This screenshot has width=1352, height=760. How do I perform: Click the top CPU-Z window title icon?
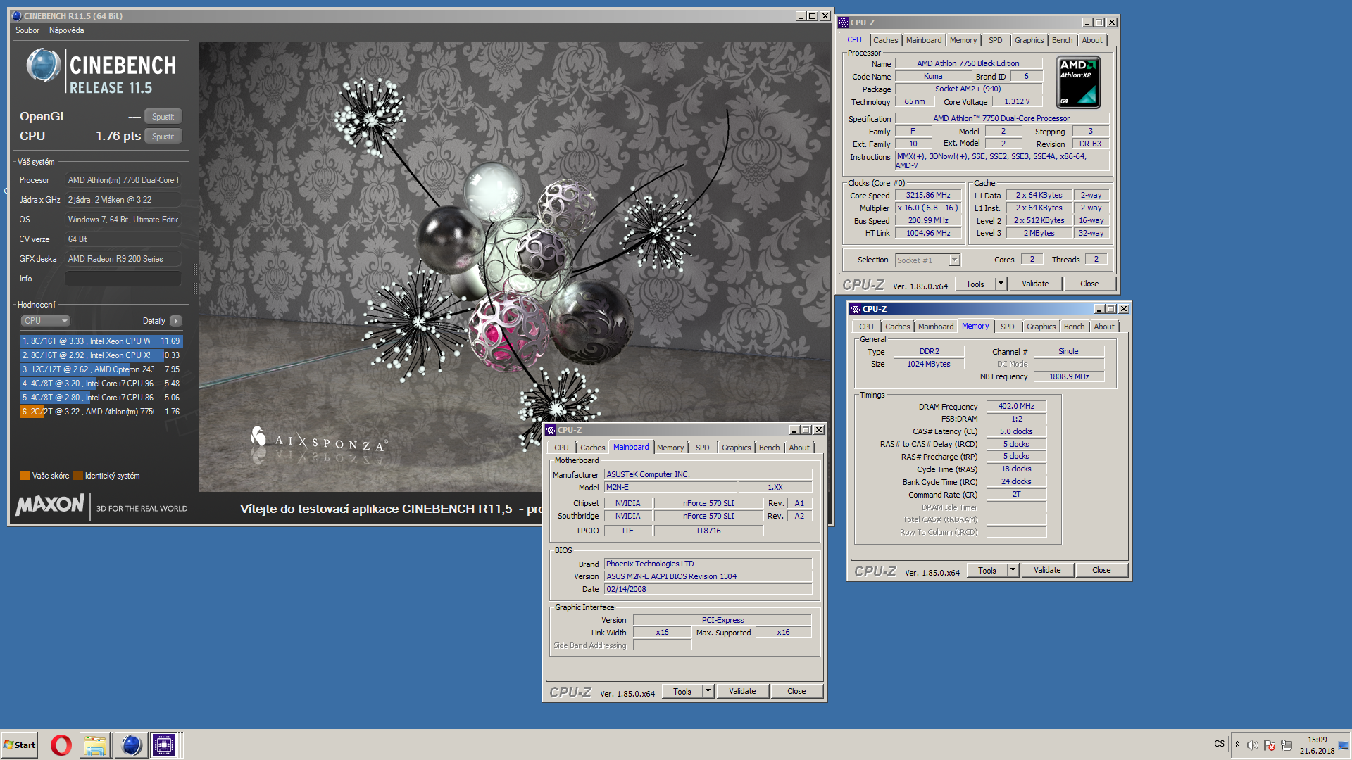[x=844, y=23]
